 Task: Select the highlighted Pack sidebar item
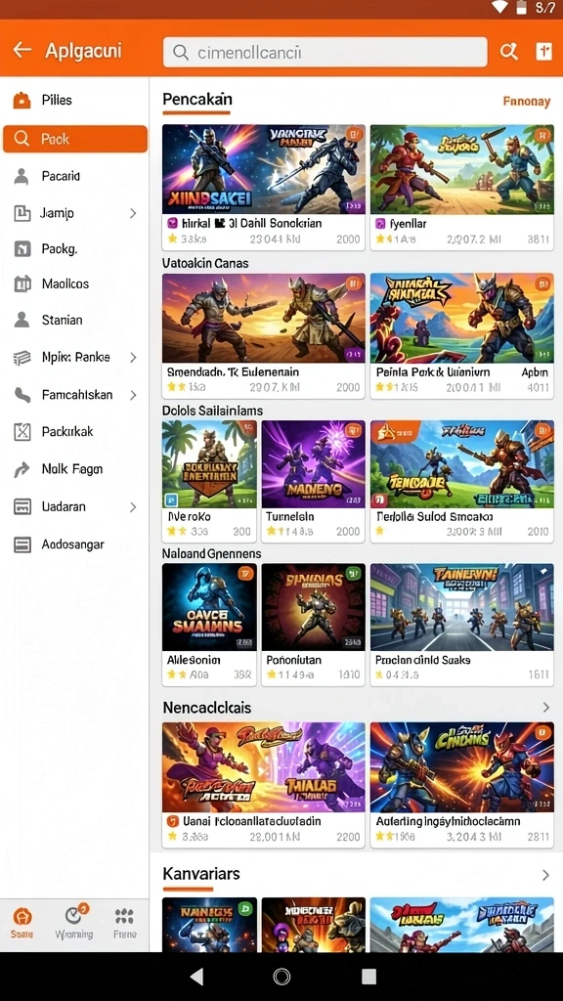point(74,139)
